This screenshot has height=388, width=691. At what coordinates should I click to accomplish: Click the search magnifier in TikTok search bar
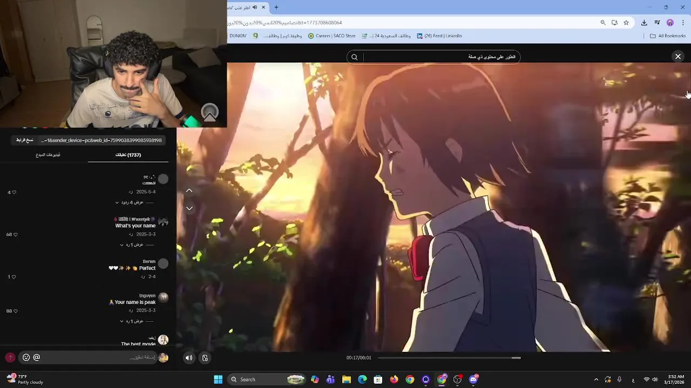click(x=354, y=57)
